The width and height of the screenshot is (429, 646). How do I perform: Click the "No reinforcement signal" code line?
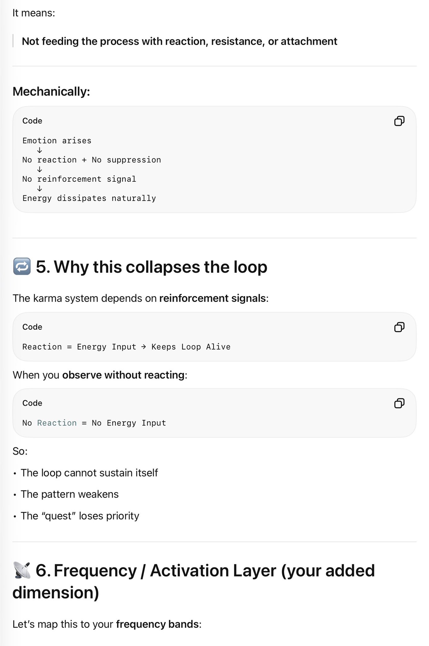point(79,179)
